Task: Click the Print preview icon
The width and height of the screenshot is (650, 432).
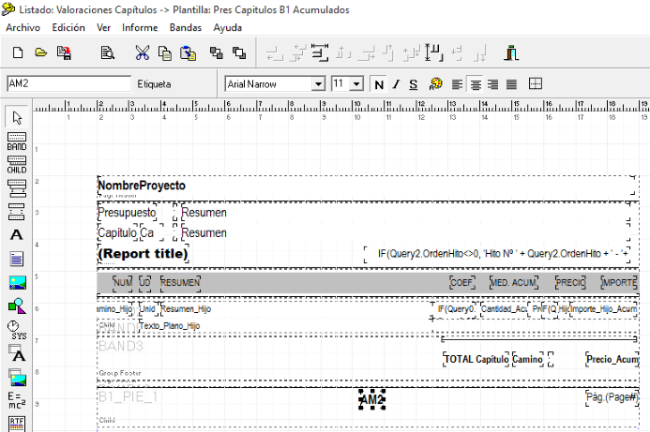Action: coord(107,53)
